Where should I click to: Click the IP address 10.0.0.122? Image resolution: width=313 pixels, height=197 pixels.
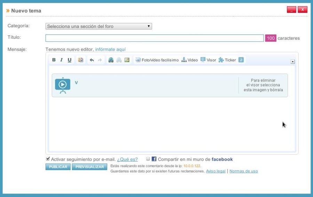(x=192, y=166)
